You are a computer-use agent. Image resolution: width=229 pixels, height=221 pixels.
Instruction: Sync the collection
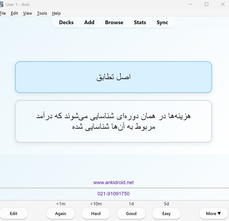(162, 22)
